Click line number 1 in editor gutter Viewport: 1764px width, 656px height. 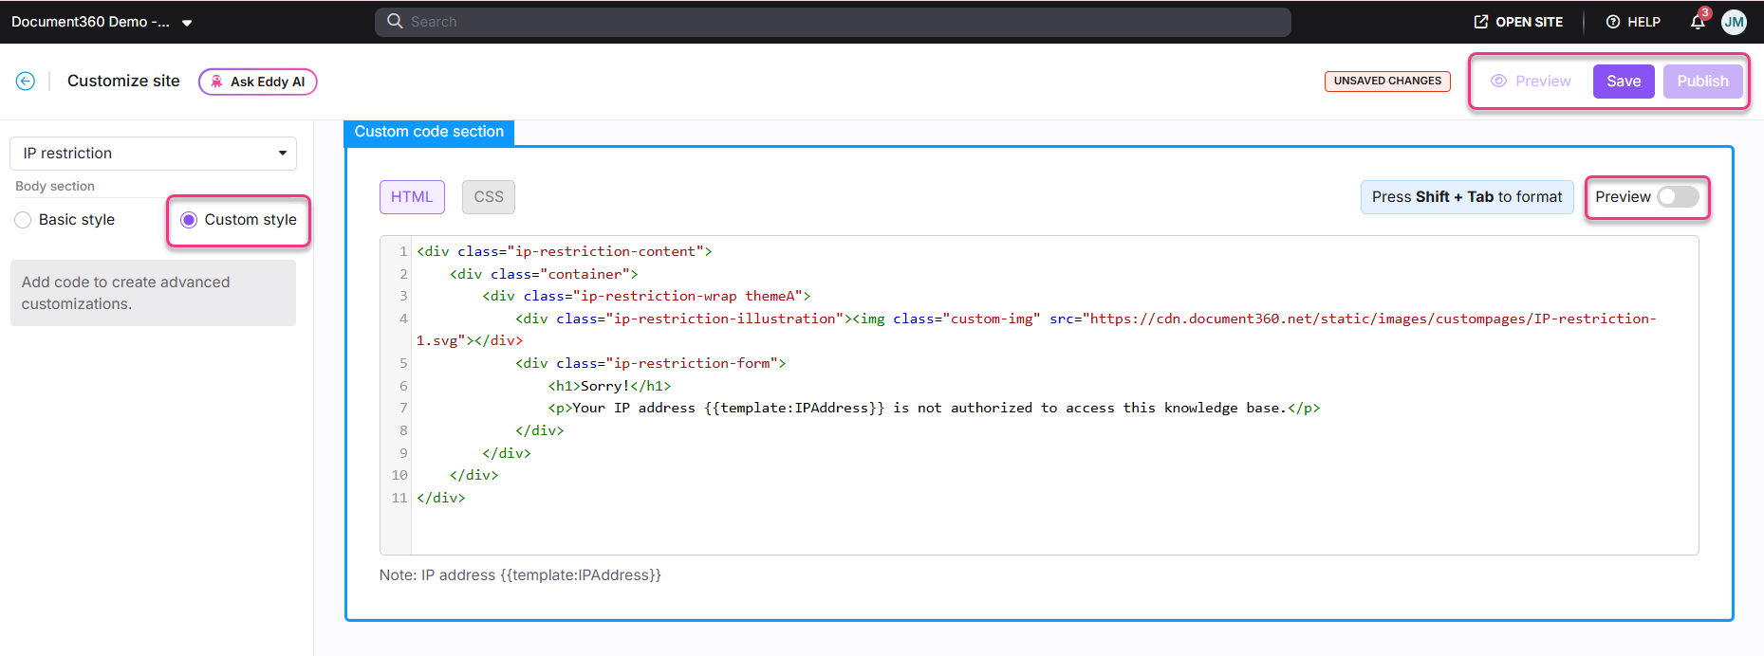tap(403, 252)
